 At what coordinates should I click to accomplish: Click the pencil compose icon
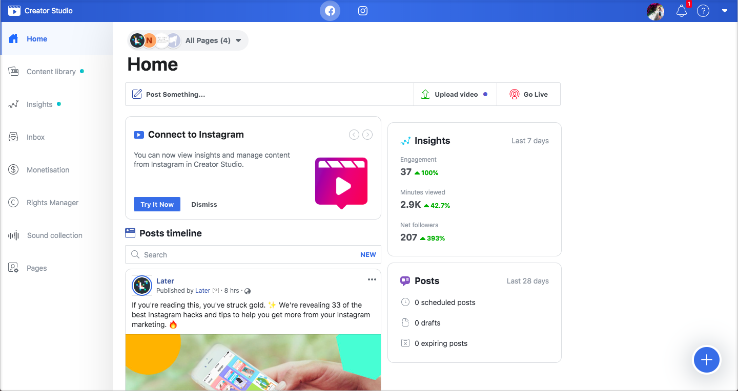click(137, 94)
